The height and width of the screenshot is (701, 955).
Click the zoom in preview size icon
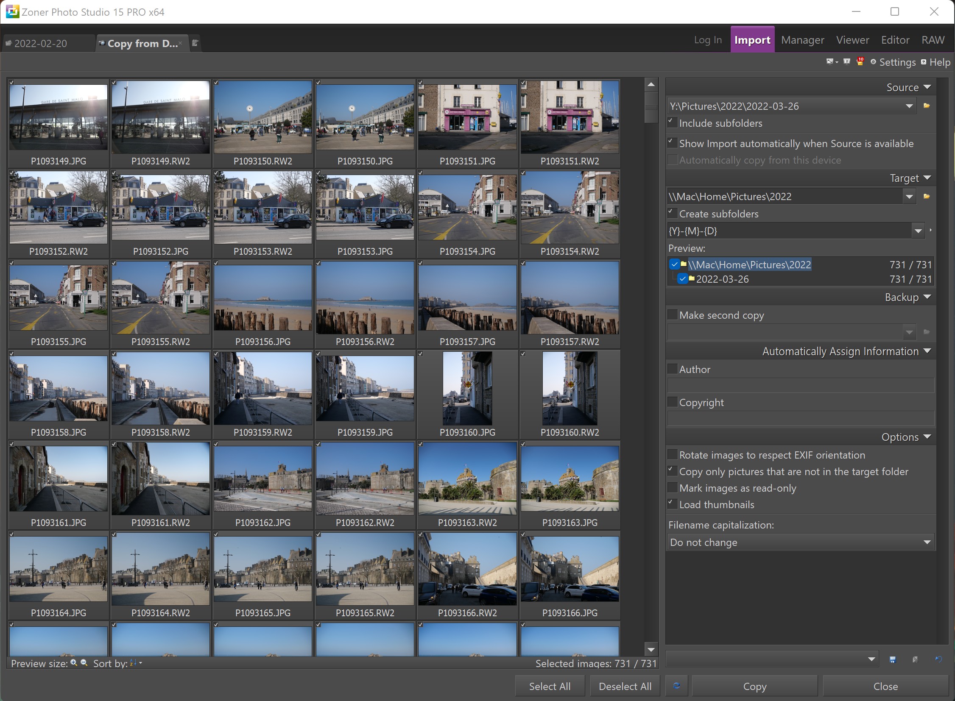74,663
